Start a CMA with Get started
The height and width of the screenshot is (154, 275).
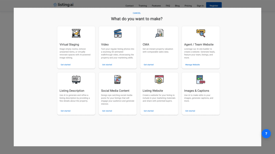(149, 65)
